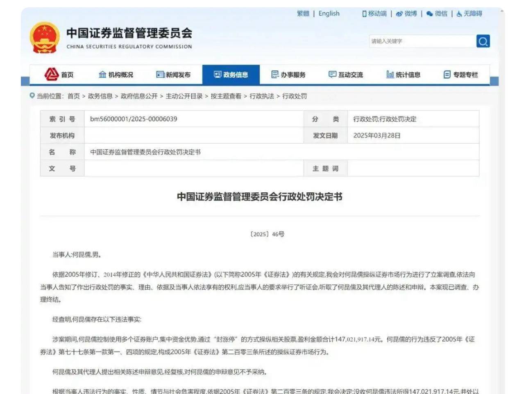The height and width of the screenshot is (394, 526).
Task: Click the bold document heading 行政处罚决定书
Action: coord(260,196)
